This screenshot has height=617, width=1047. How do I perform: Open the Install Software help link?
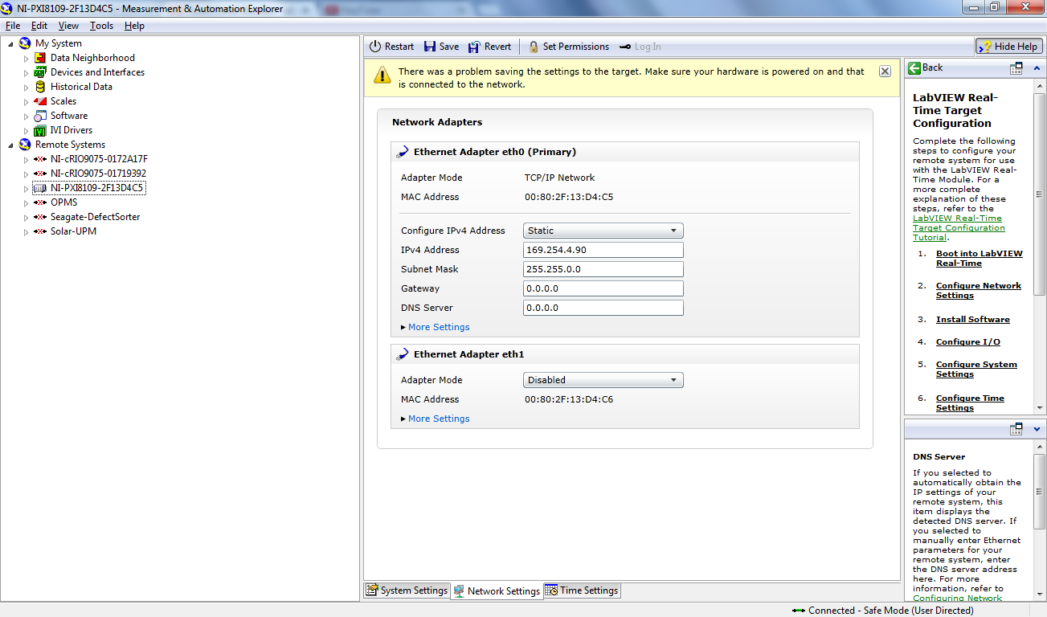(972, 319)
